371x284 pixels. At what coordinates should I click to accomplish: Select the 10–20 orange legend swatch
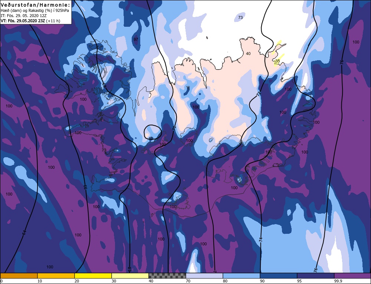click(x=56, y=276)
